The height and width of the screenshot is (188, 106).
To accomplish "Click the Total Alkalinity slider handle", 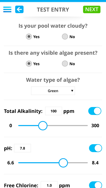I will coord(43,126).
